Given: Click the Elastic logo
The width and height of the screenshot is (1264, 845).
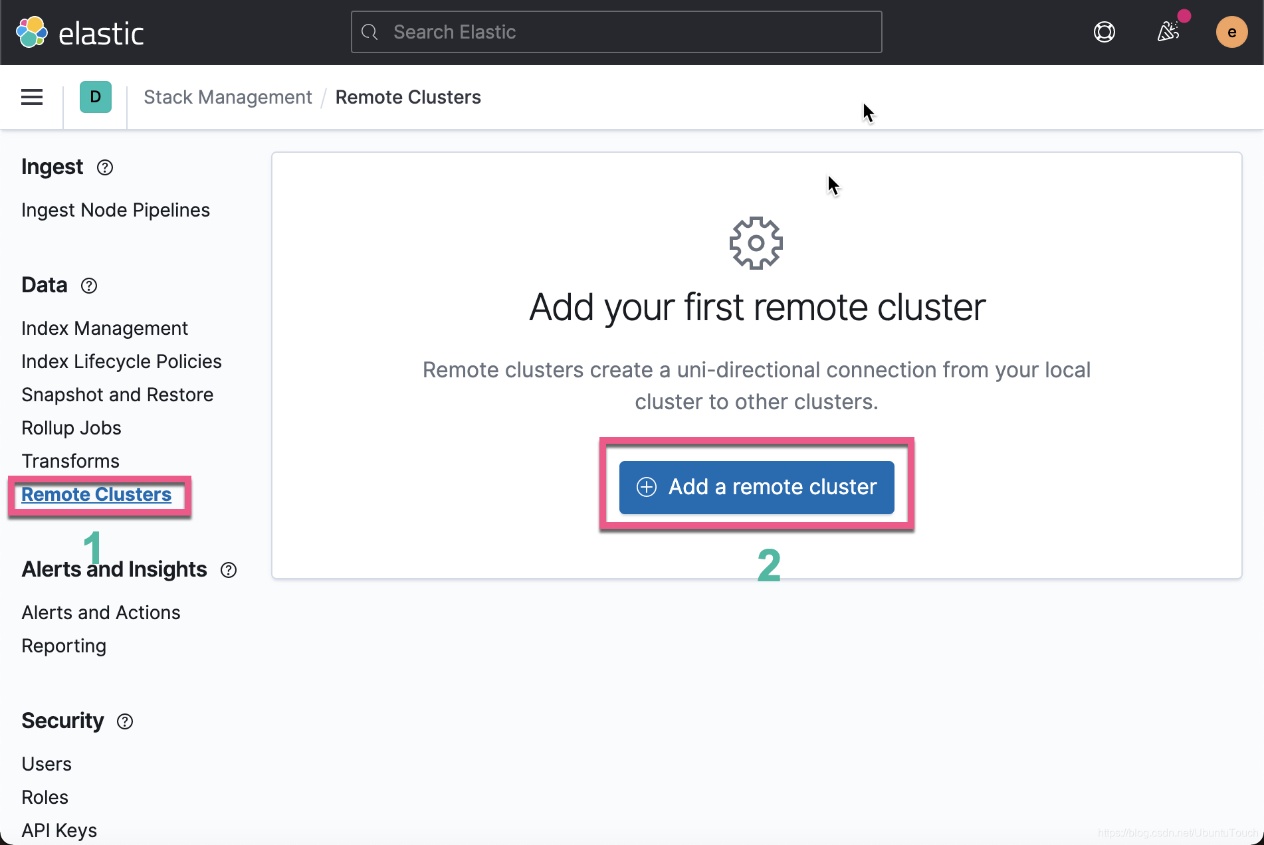Looking at the screenshot, I should (x=80, y=33).
